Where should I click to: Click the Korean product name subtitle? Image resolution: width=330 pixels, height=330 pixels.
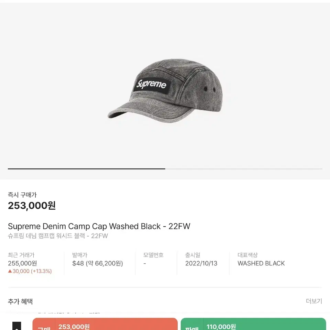pos(58,236)
